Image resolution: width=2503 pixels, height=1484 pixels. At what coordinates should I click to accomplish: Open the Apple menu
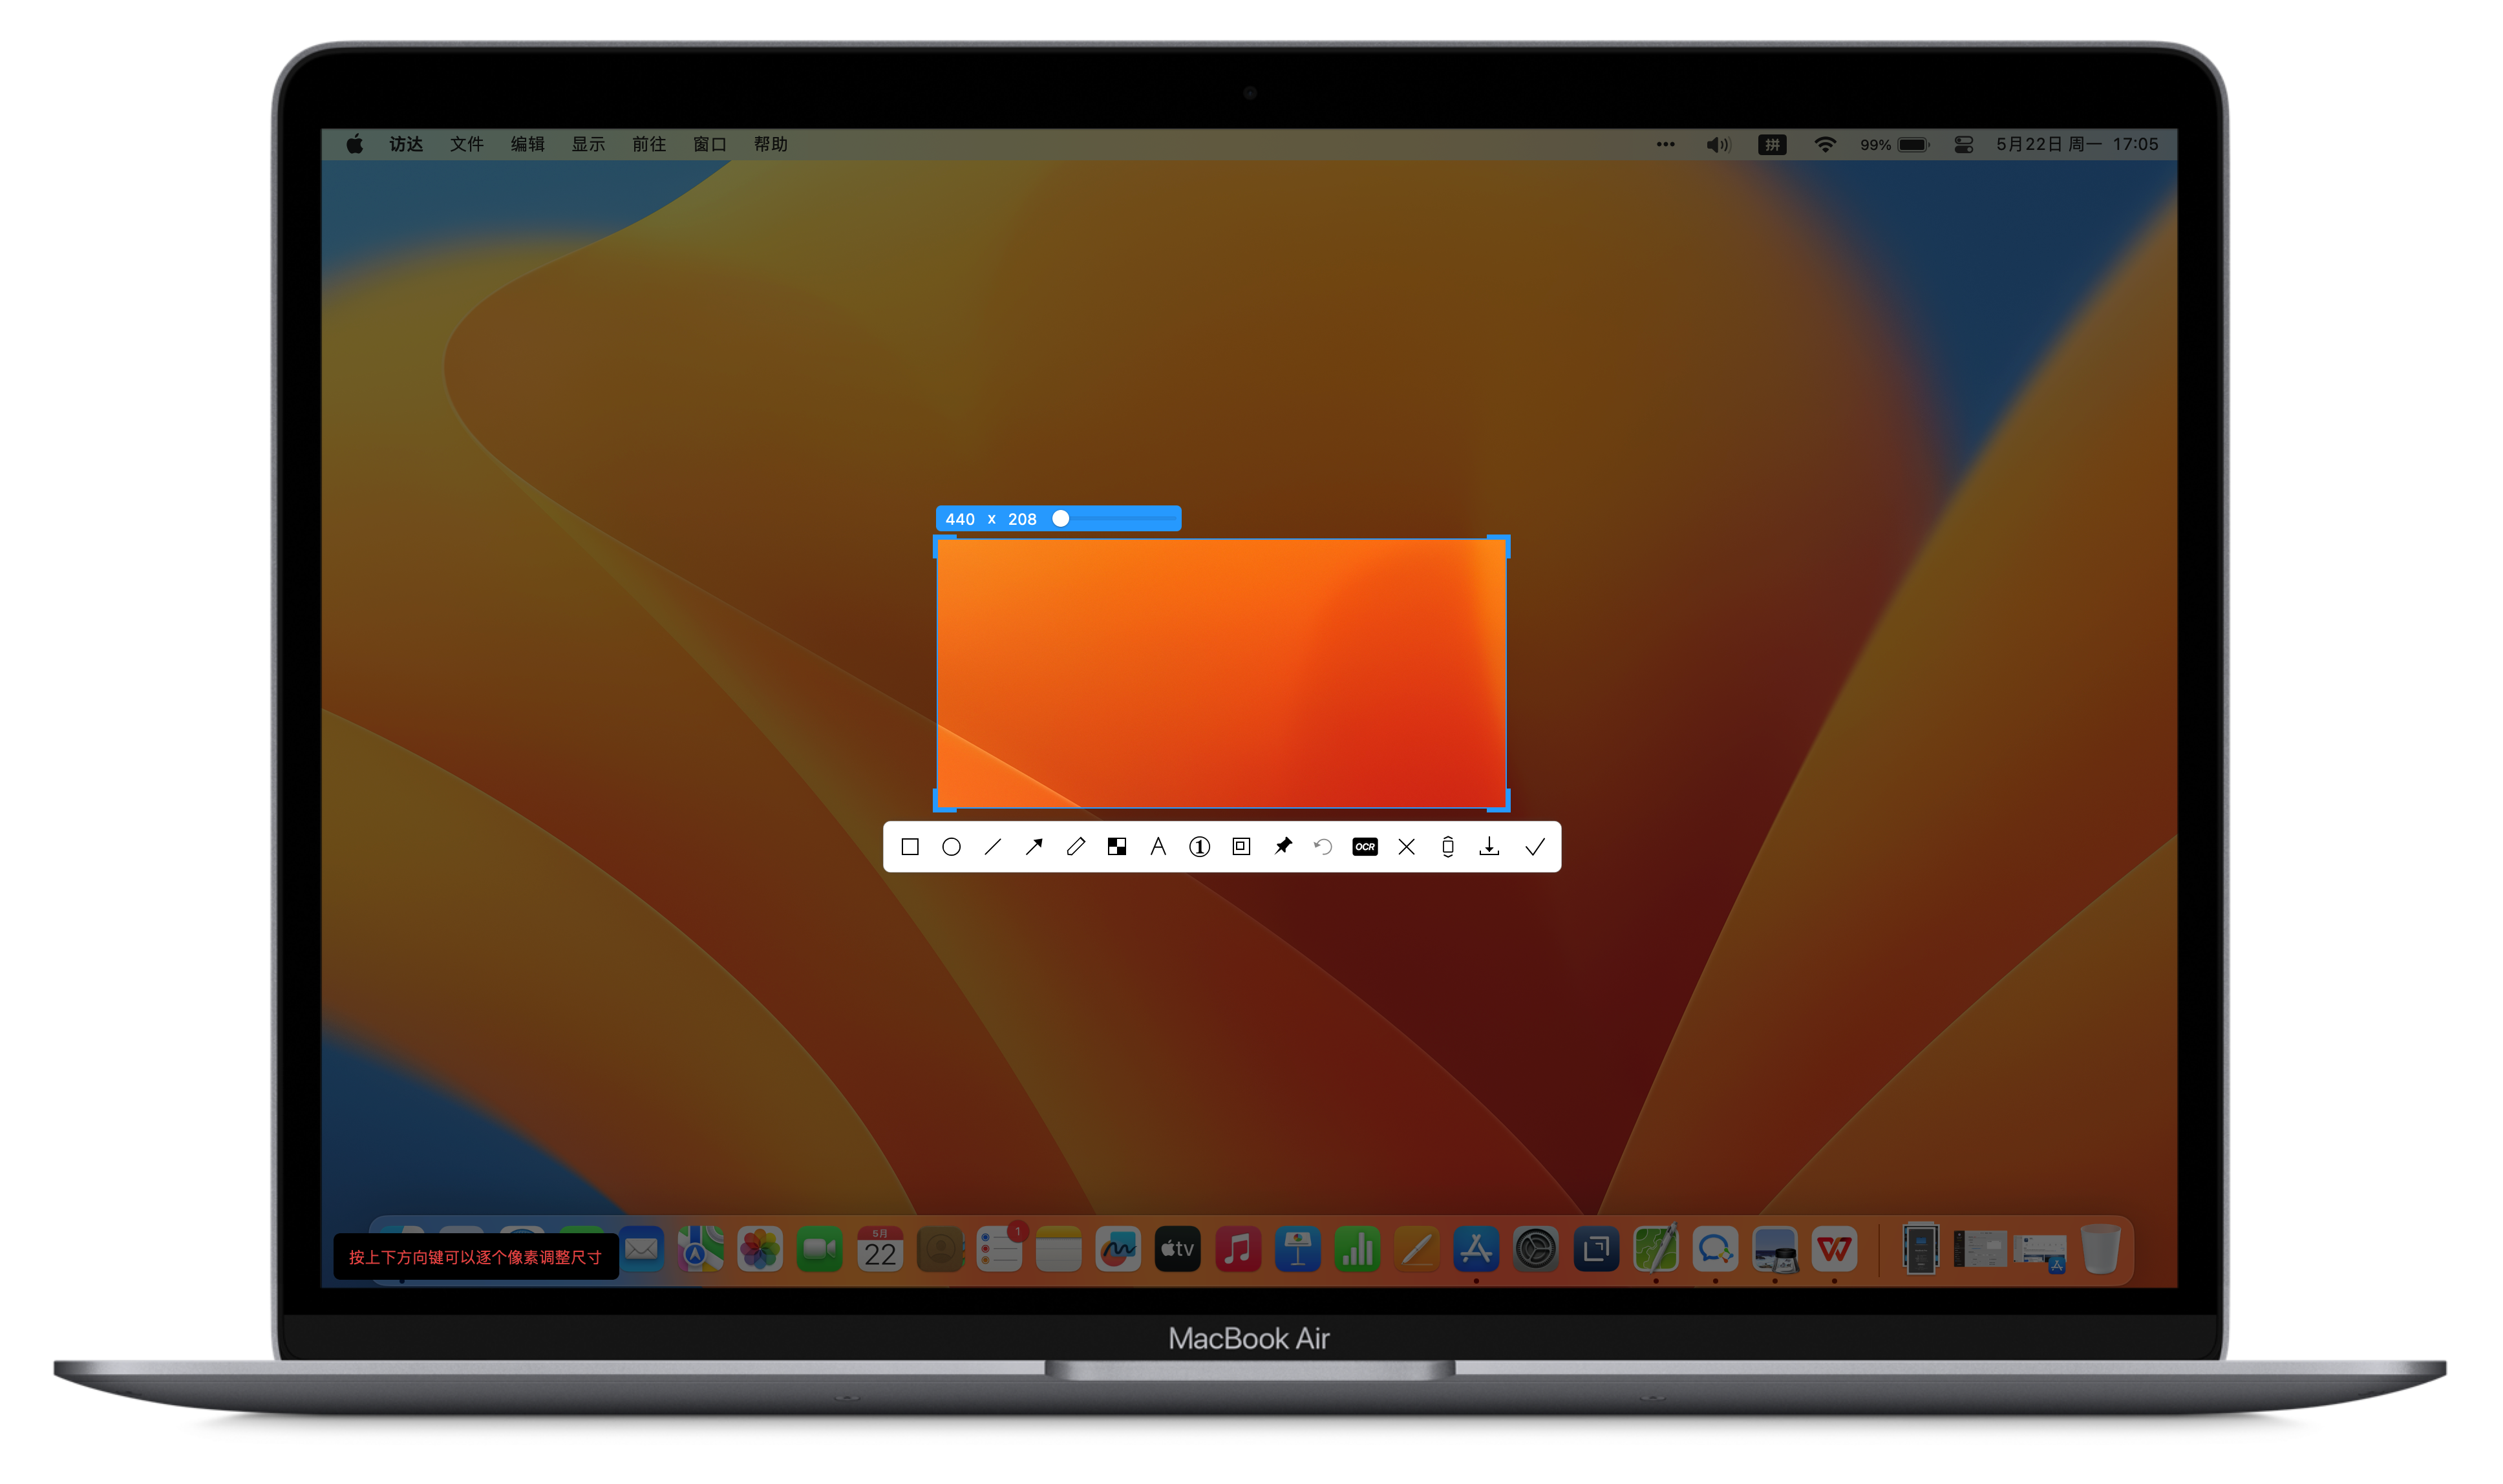click(354, 144)
